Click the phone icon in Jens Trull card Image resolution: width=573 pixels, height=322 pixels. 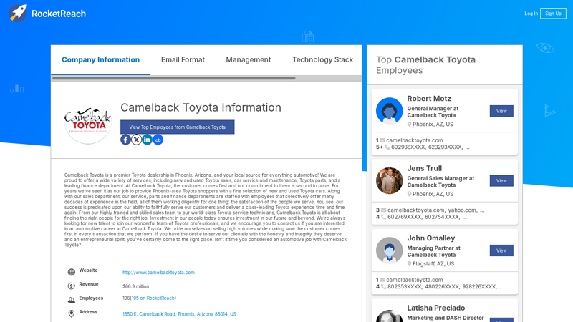click(x=383, y=217)
